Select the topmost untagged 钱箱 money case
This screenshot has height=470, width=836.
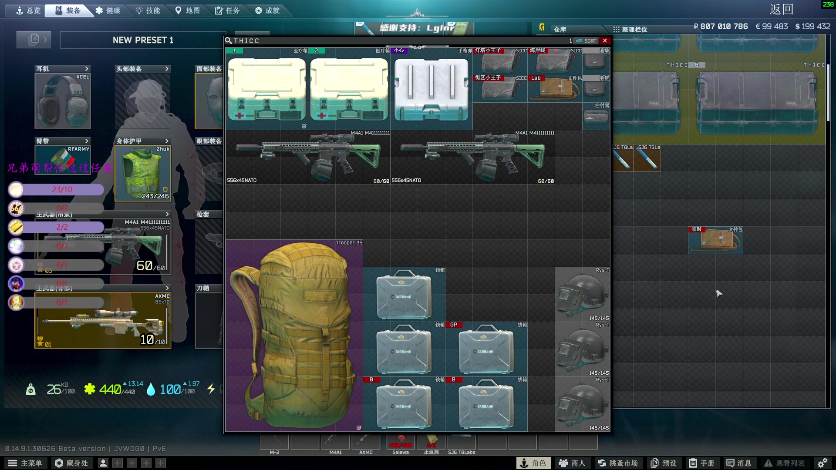click(x=404, y=294)
